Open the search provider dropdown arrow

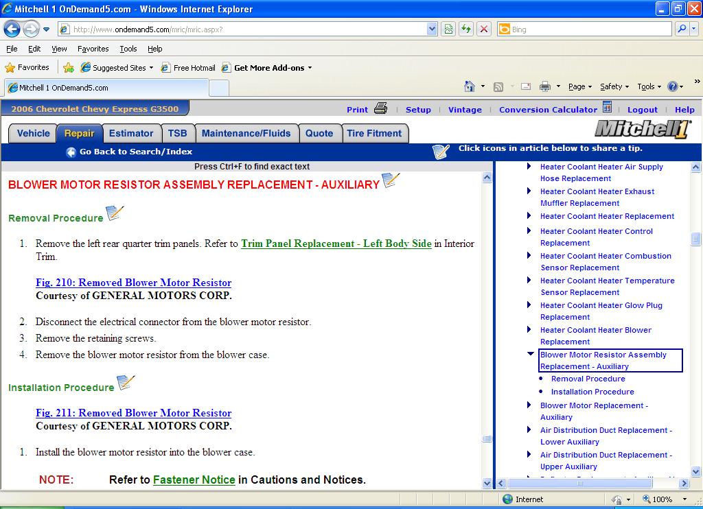pyautogui.click(x=694, y=29)
